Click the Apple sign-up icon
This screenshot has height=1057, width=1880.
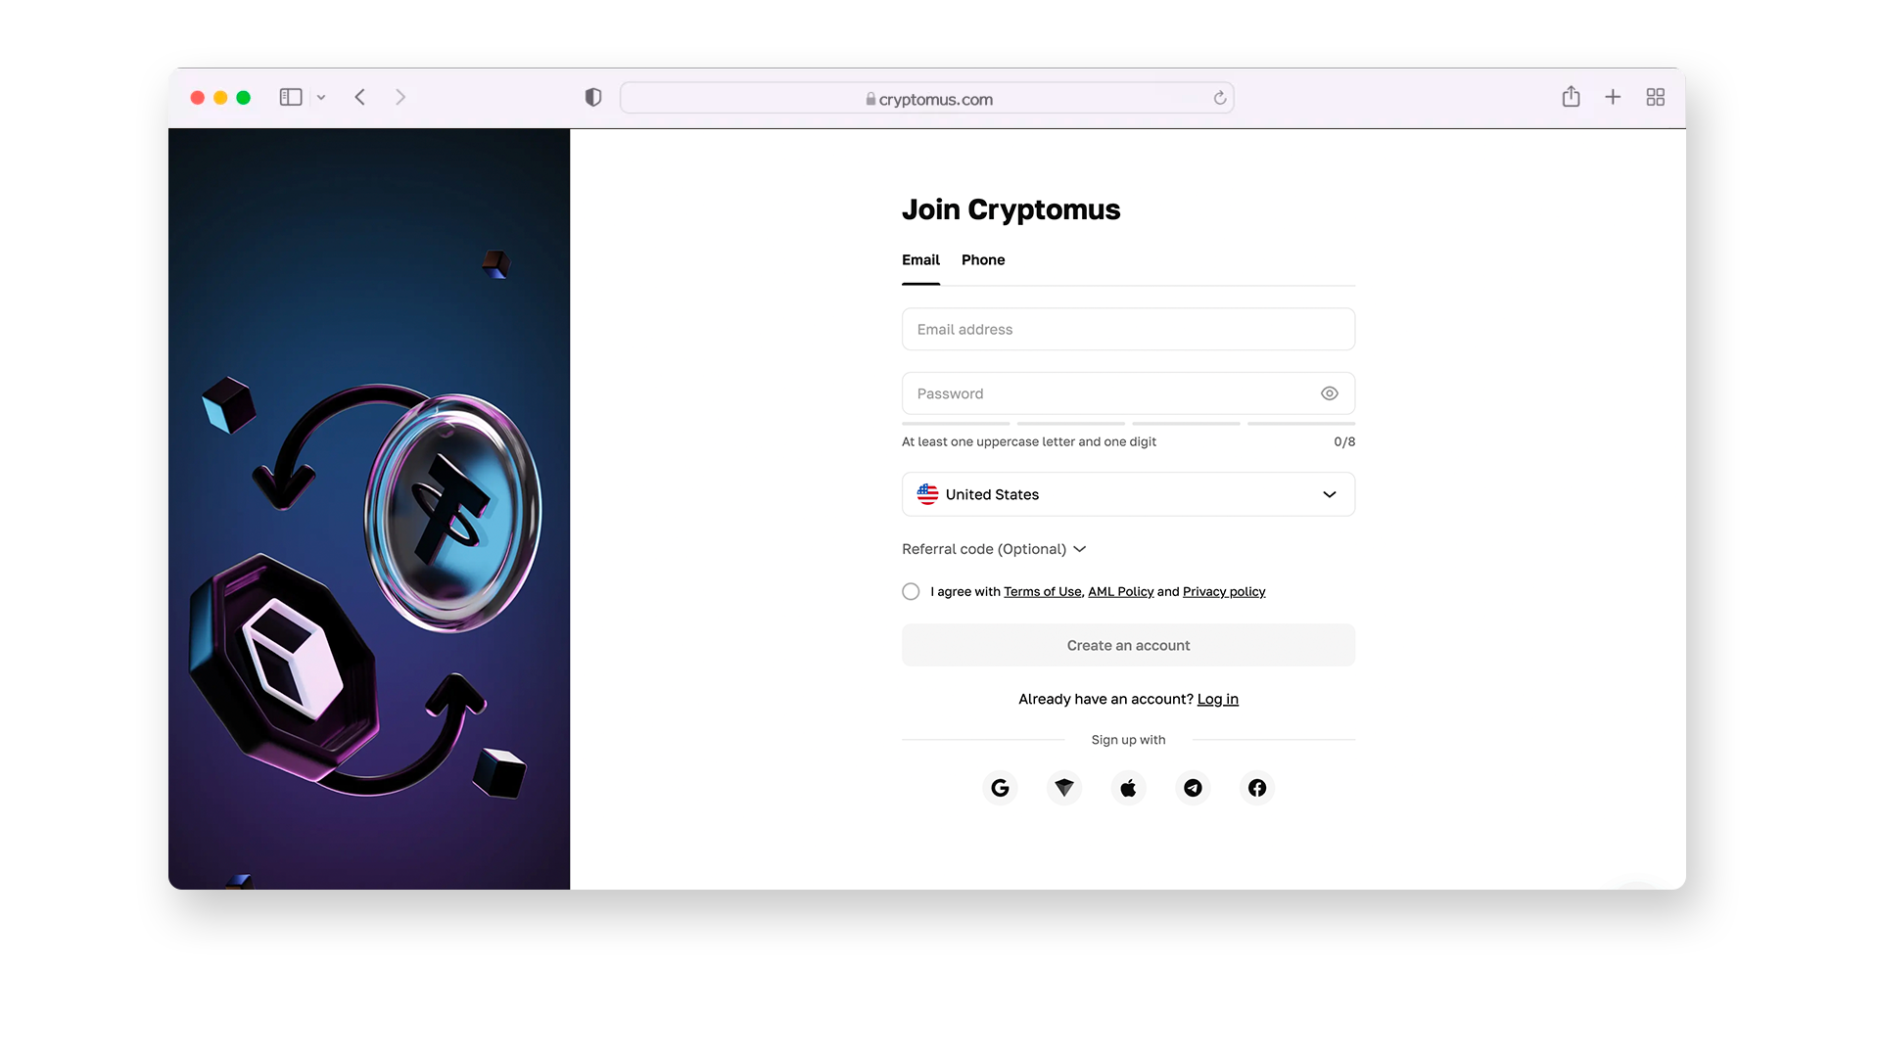point(1129,787)
